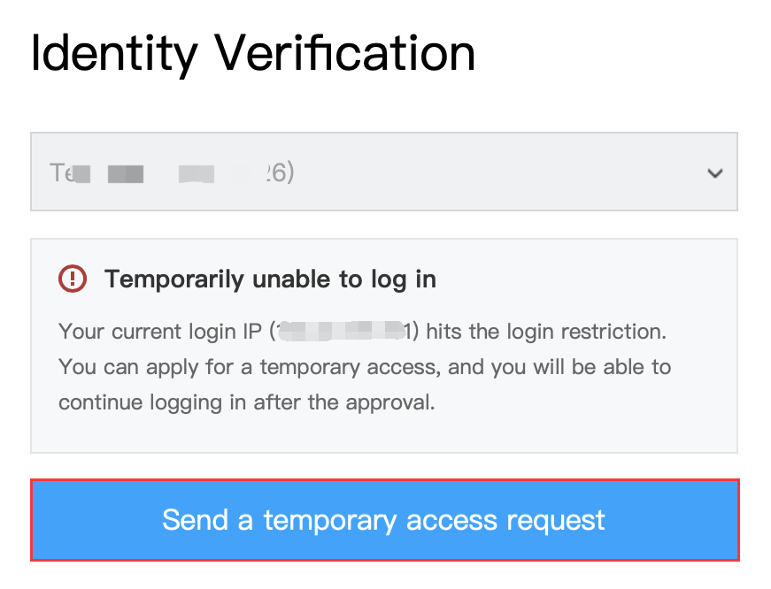This screenshot has height=589, width=771.
Task: Click the masked login IP address
Action: pos(342,332)
